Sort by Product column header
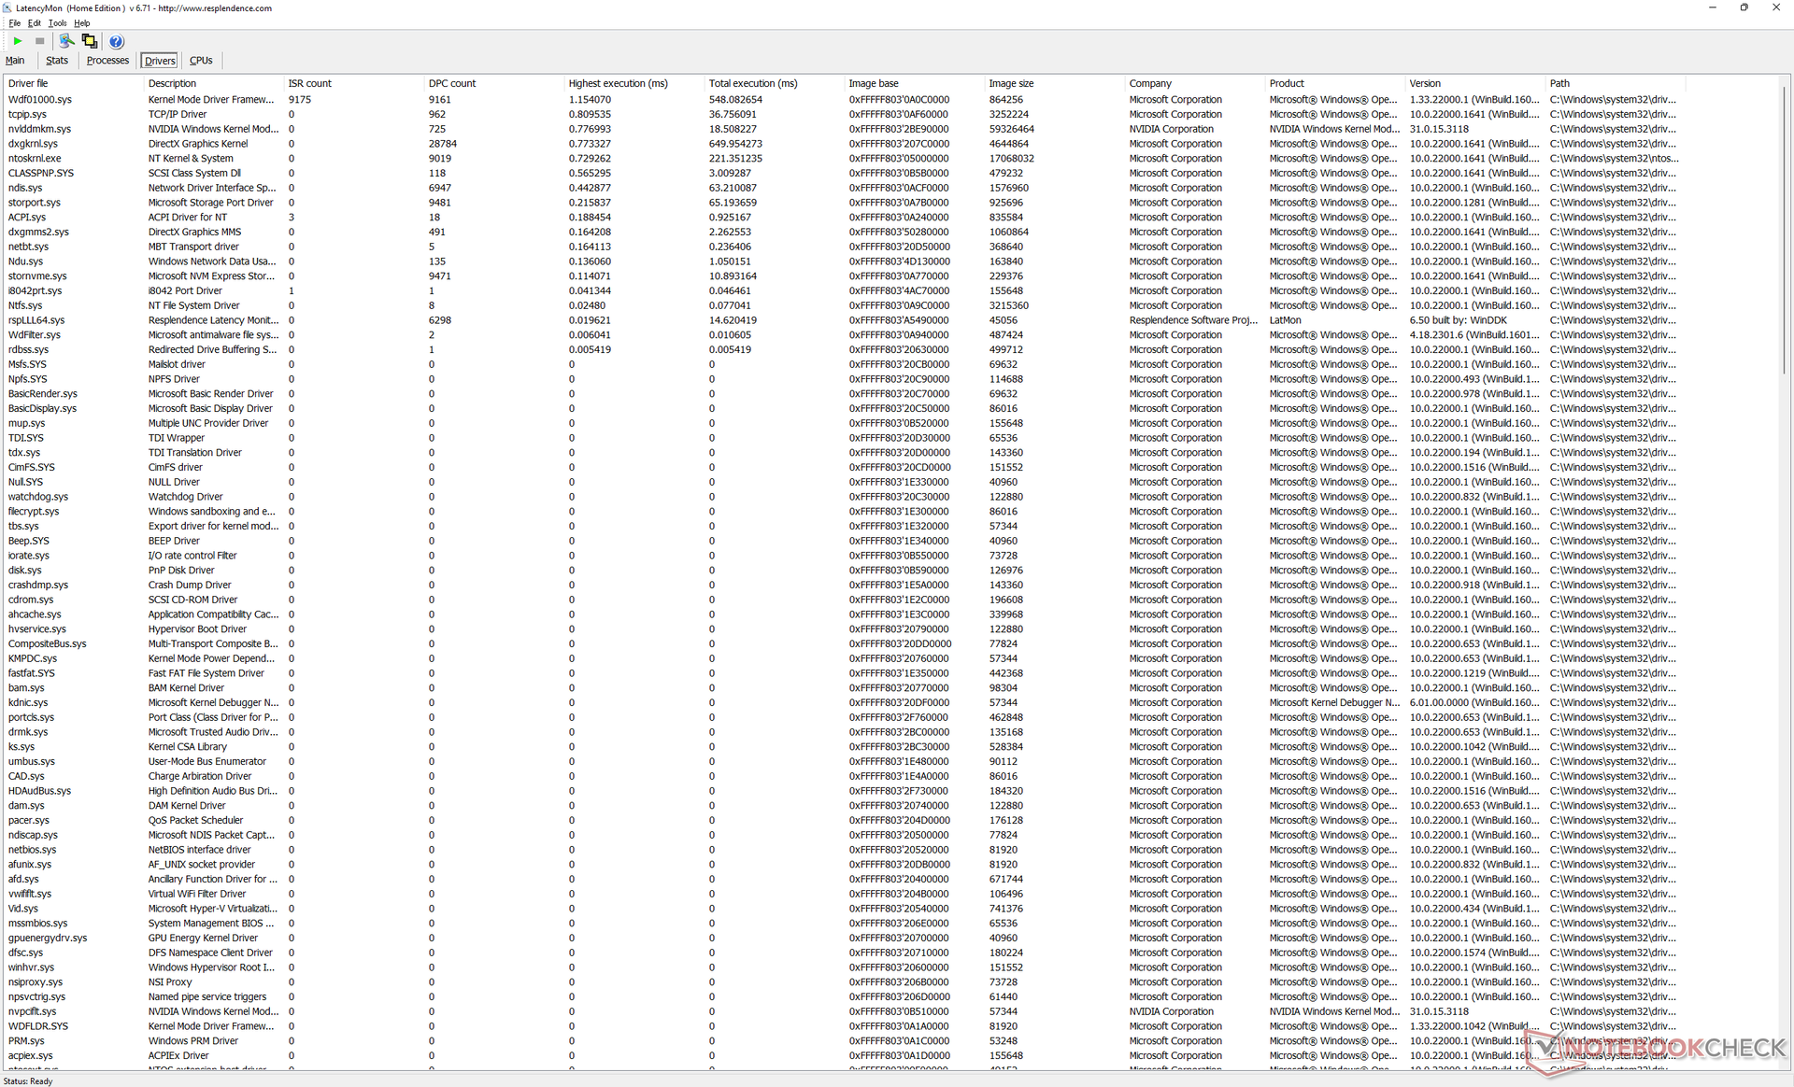1794x1087 pixels. coord(1334,83)
